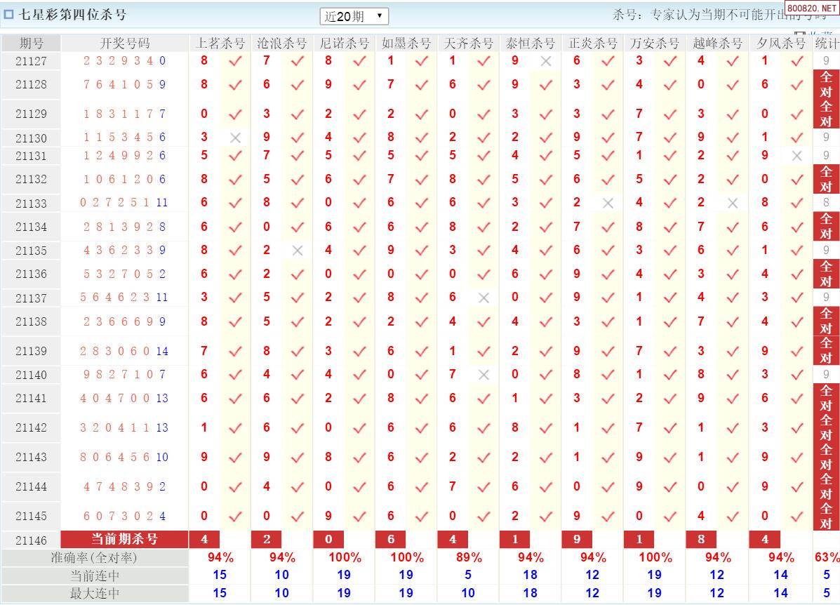
Task: Click the X mark for 泰恒杀号 in row 21127
Action: tap(546, 61)
